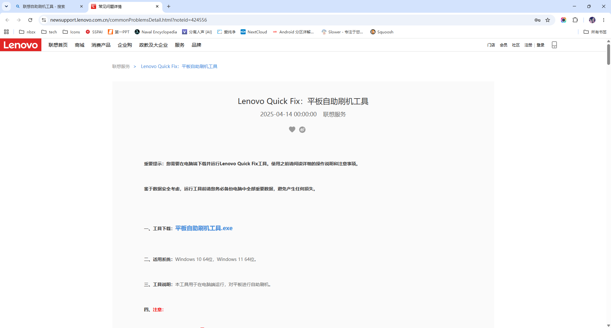Image resolution: width=611 pixels, height=328 pixels.
Task: Click the browser forward arrow
Action: click(19, 20)
